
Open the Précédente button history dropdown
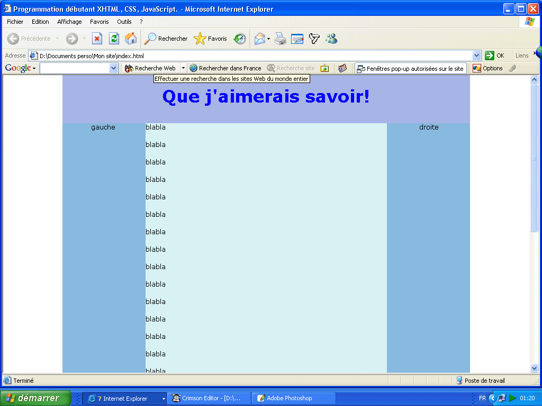[58, 38]
